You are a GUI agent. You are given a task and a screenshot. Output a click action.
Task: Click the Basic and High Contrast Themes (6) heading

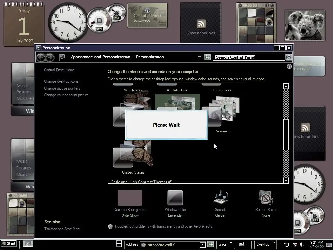pyautogui.click(x=142, y=182)
